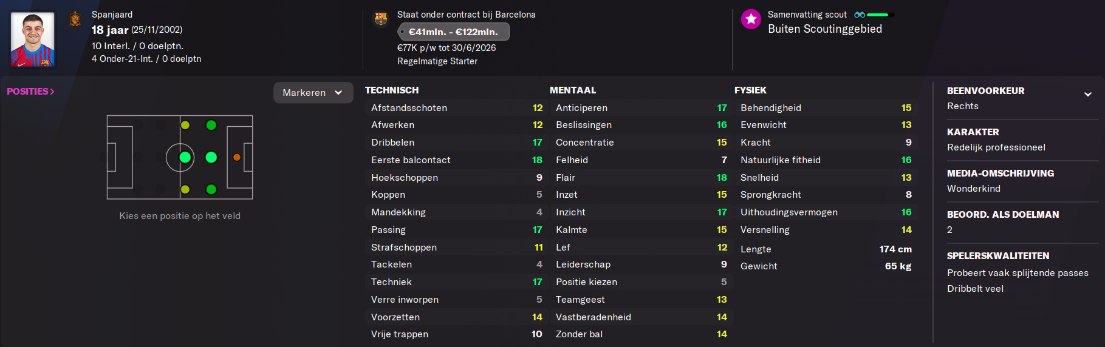Viewport: 1105px width, 347px height.
Task: Select the Eerste balcontact attribute row
Action: (457, 160)
